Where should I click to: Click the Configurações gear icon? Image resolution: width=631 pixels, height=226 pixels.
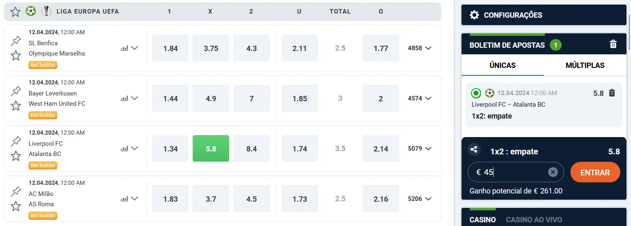[474, 15]
